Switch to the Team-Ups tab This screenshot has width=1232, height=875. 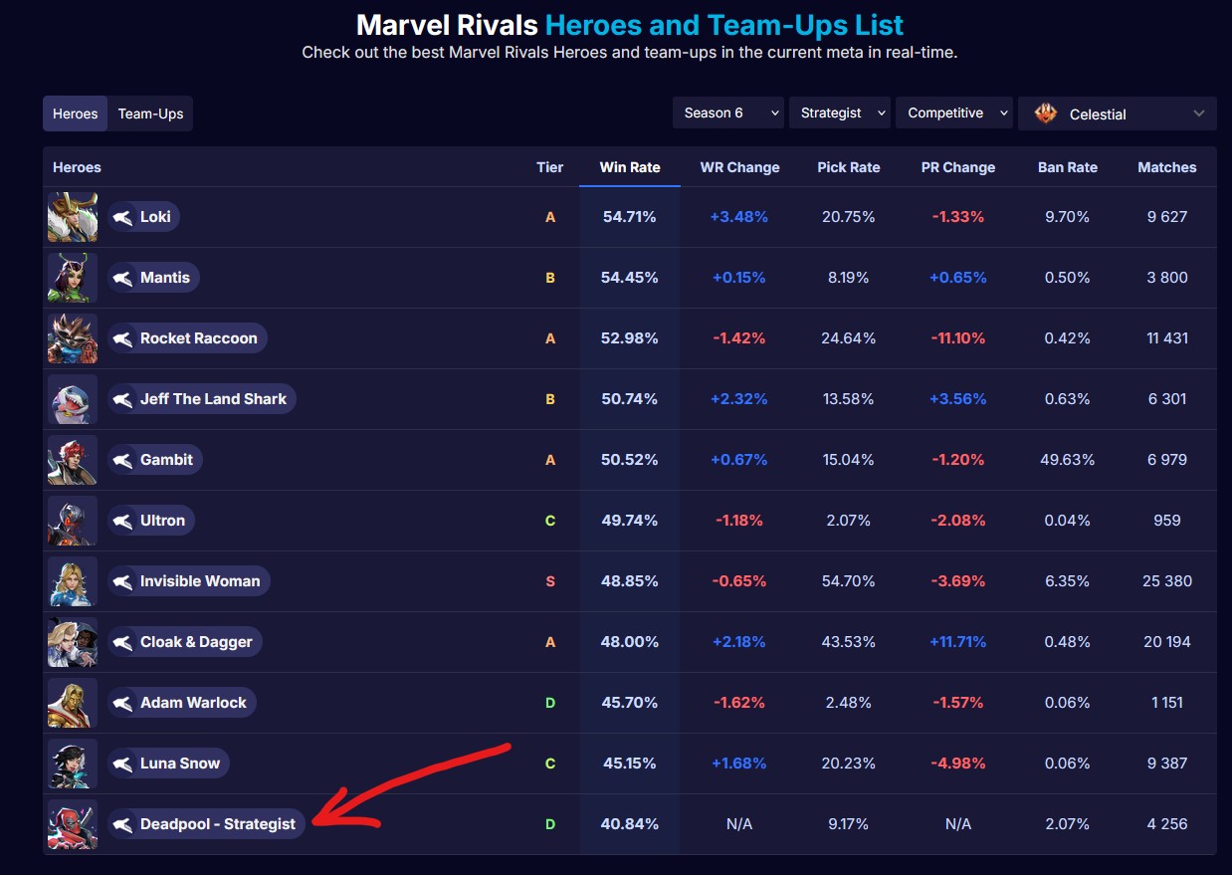point(150,113)
